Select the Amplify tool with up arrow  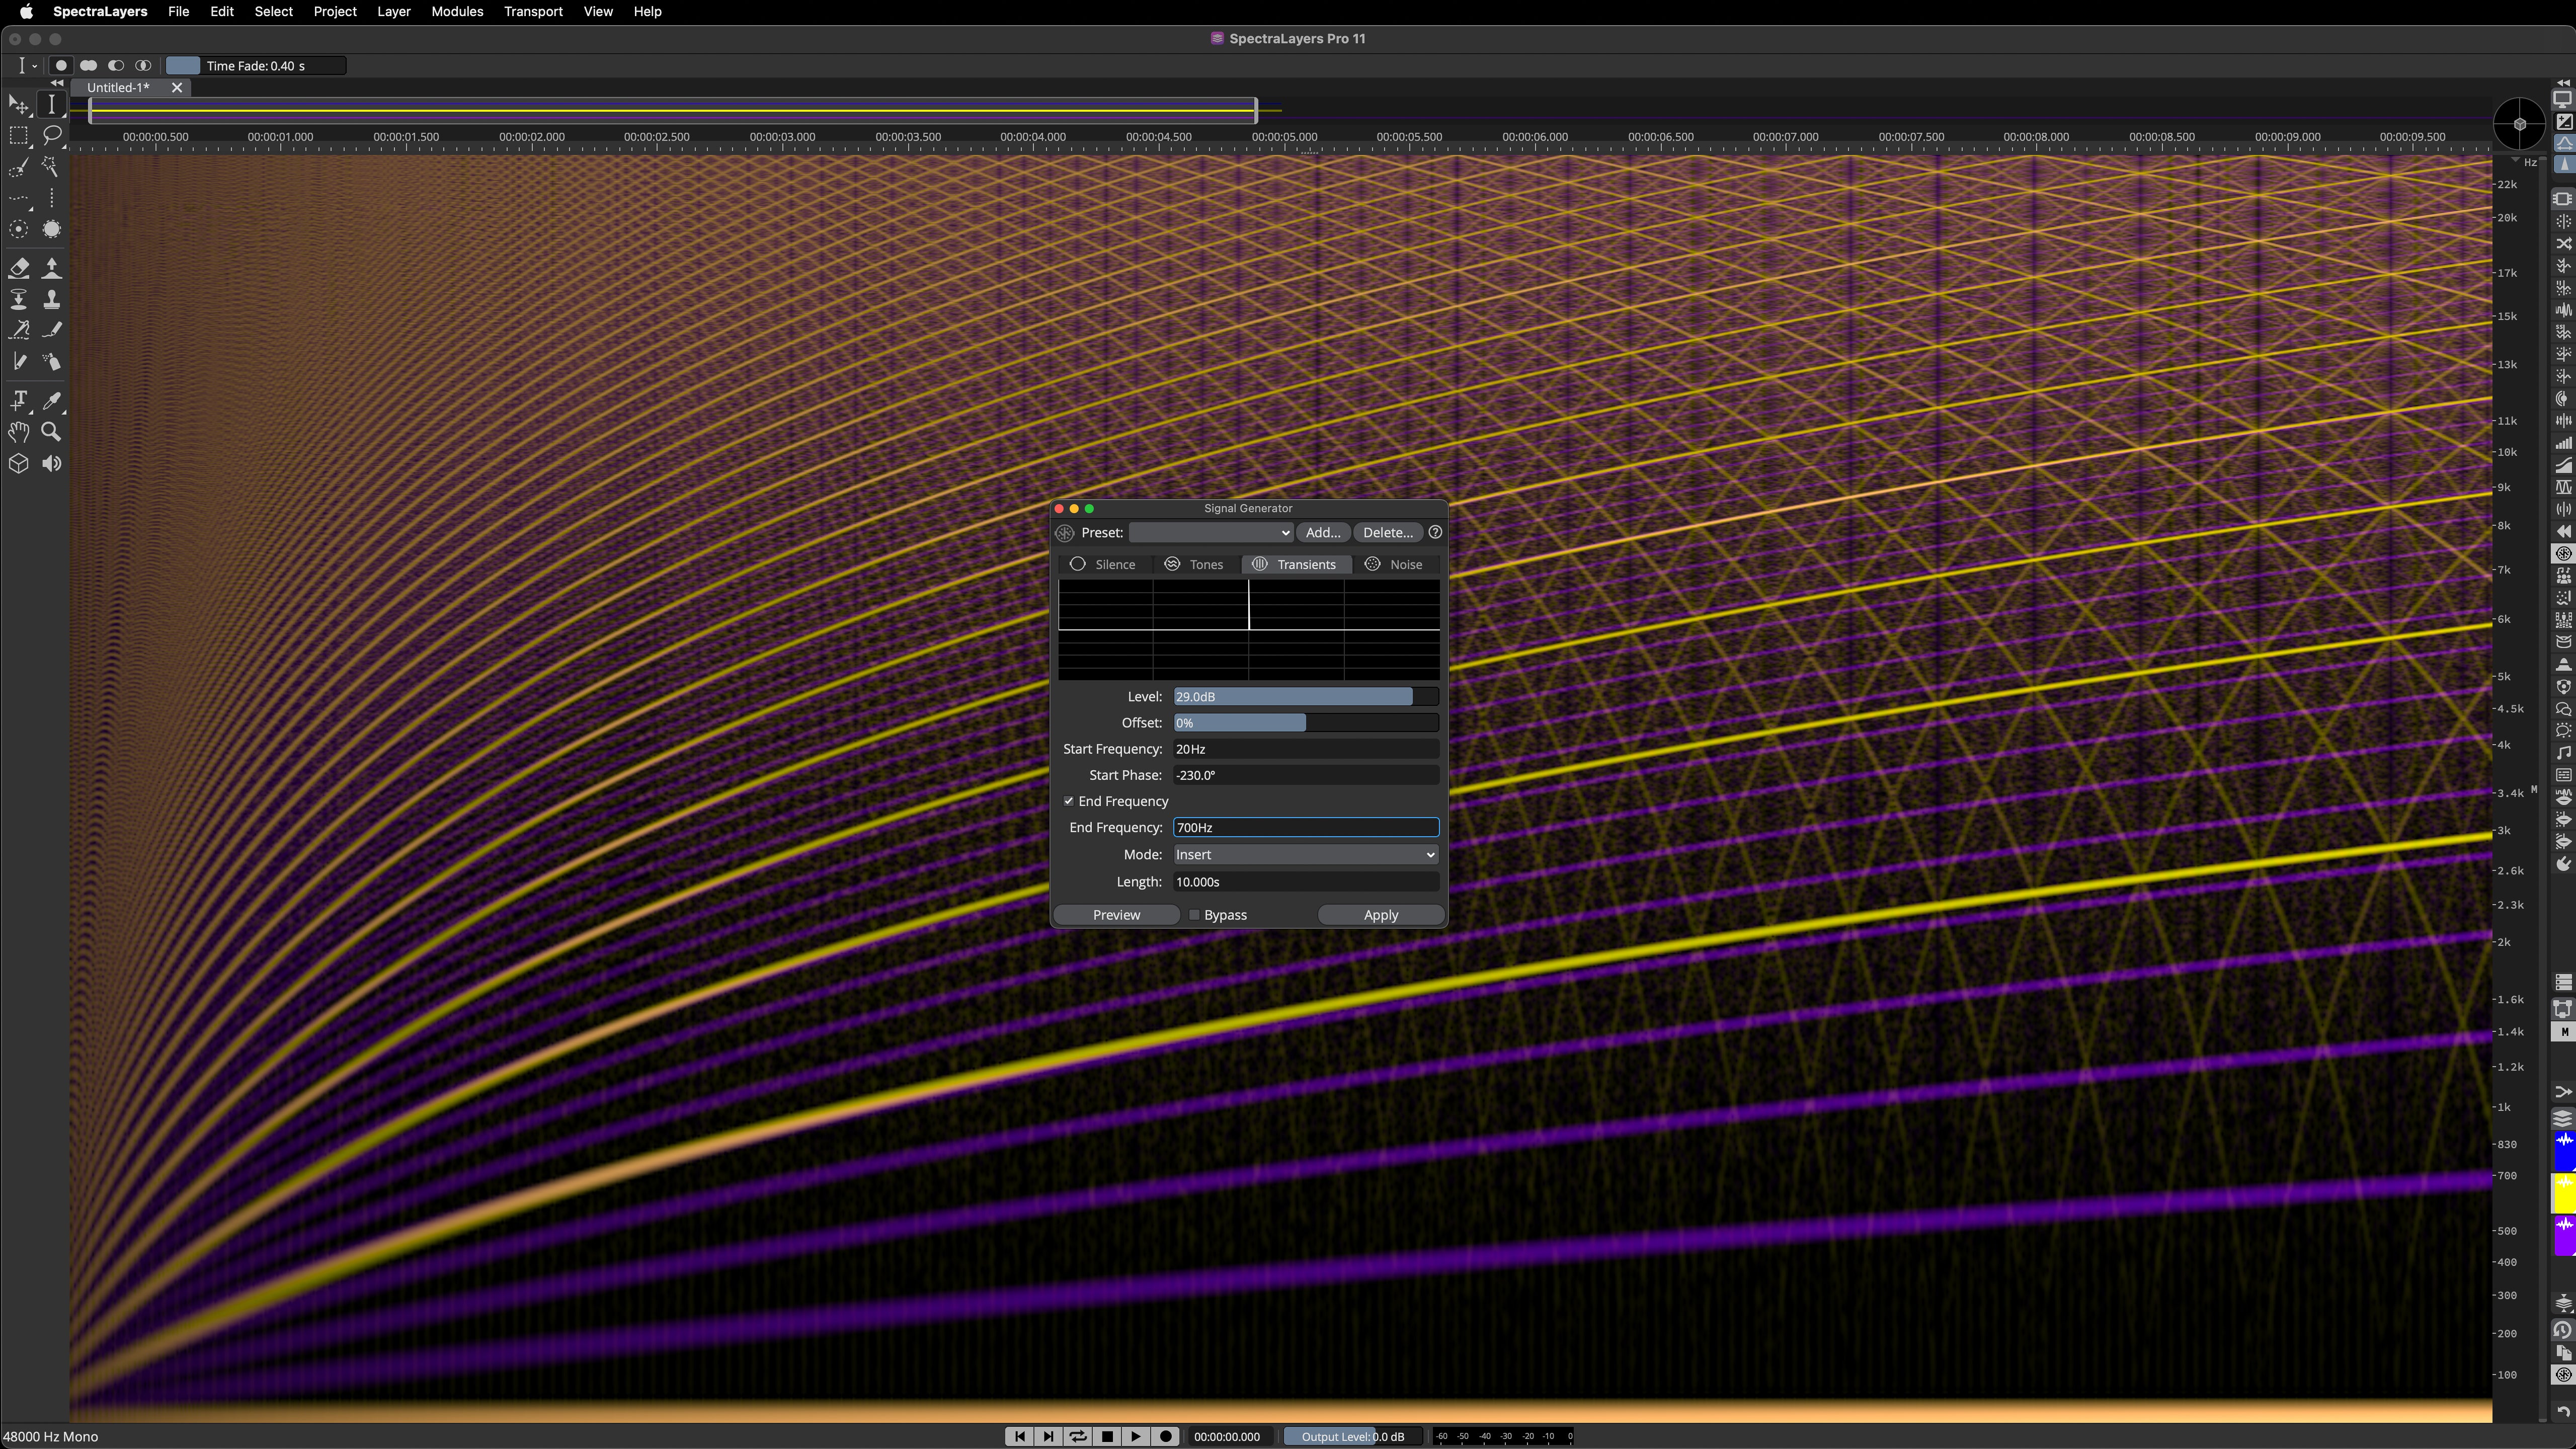pyautogui.click(x=51, y=268)
